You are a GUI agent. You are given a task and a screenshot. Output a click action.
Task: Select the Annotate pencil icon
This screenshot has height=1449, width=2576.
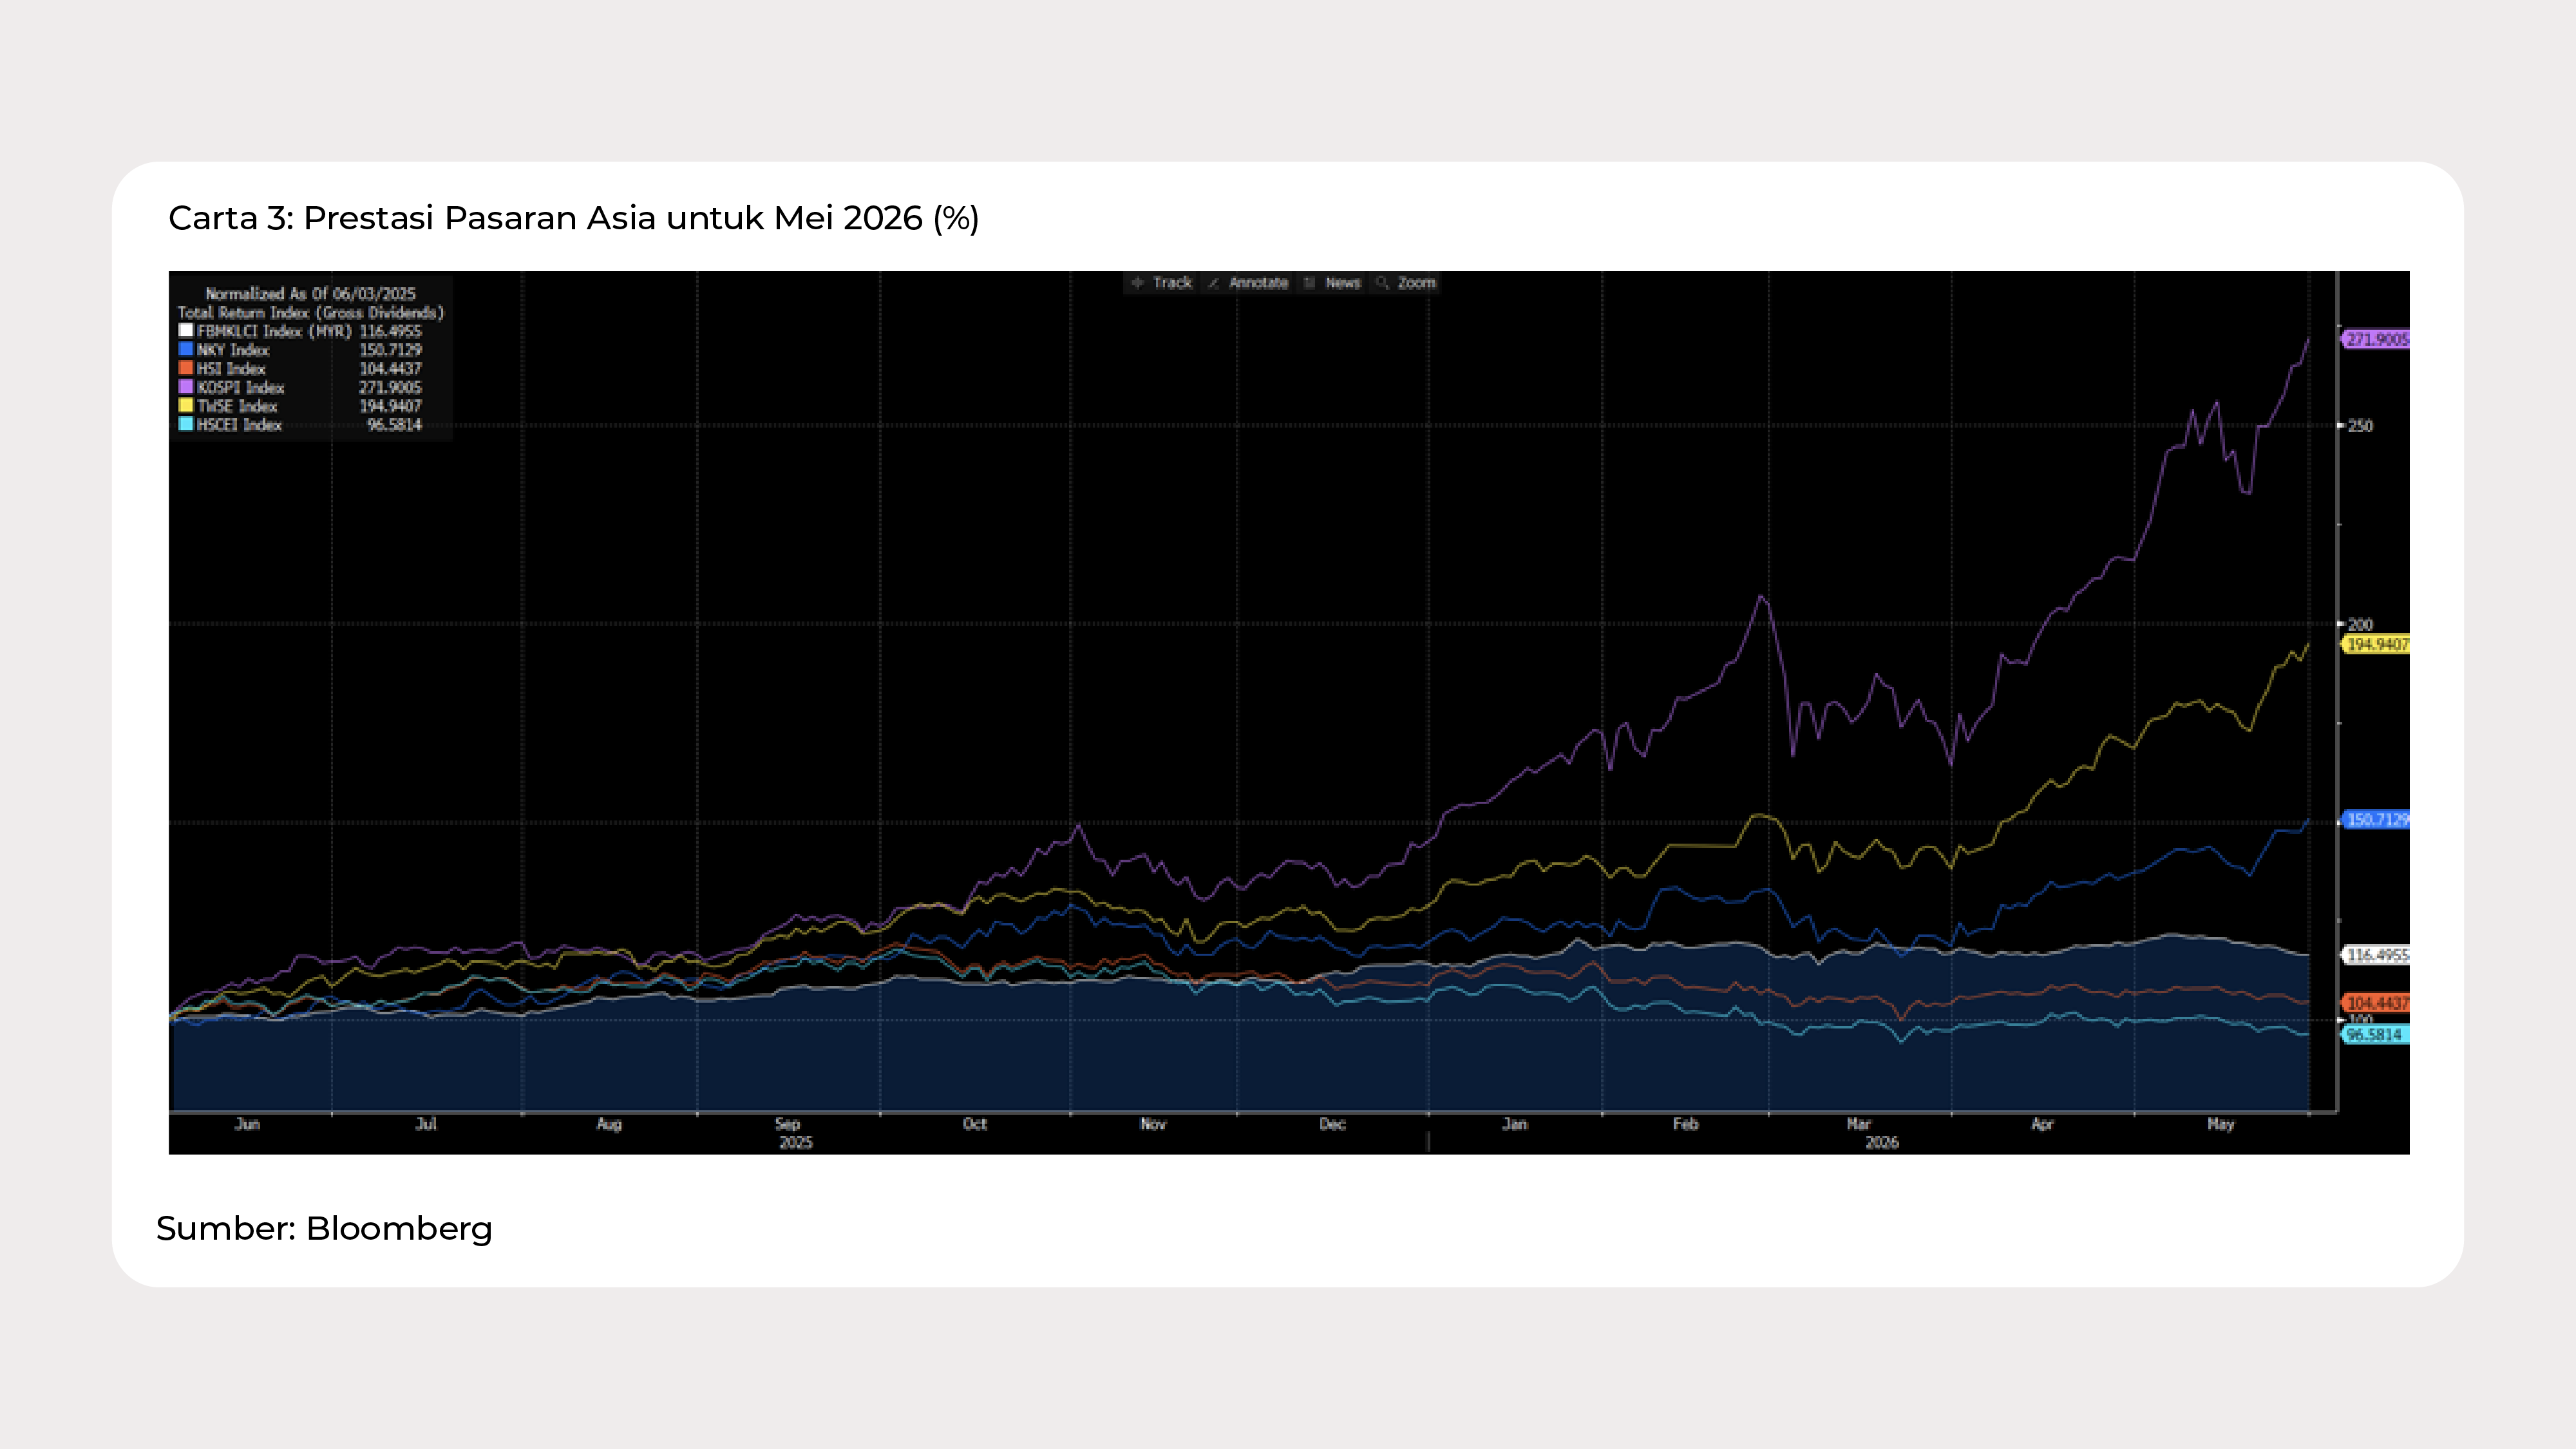[x=1213, y=283]
